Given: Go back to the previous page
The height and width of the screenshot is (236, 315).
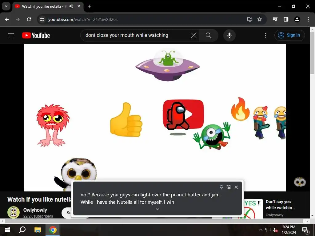Looking at the screenshot, I should [7, 19].
